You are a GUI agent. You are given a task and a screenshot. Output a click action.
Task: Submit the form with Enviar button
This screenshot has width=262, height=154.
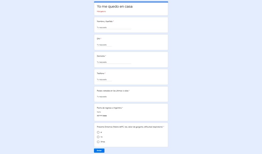coord(99,151)
